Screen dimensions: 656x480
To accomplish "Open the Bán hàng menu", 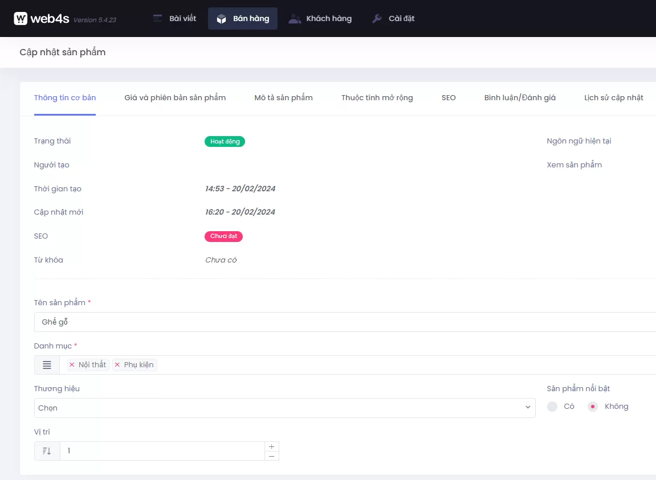I will pyautogui.click(x=243, y=19).
